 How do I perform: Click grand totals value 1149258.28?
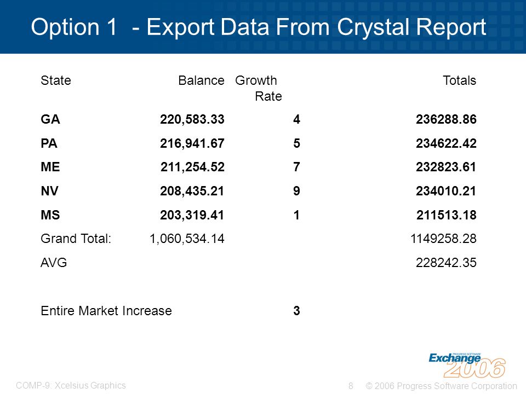tap(443, 239)
